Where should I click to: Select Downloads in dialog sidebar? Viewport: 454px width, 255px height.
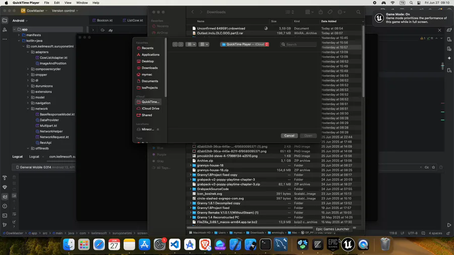[148, 68]
